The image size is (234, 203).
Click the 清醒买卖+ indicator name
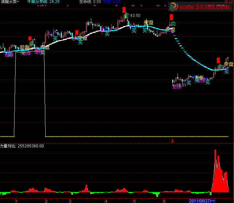10,2
